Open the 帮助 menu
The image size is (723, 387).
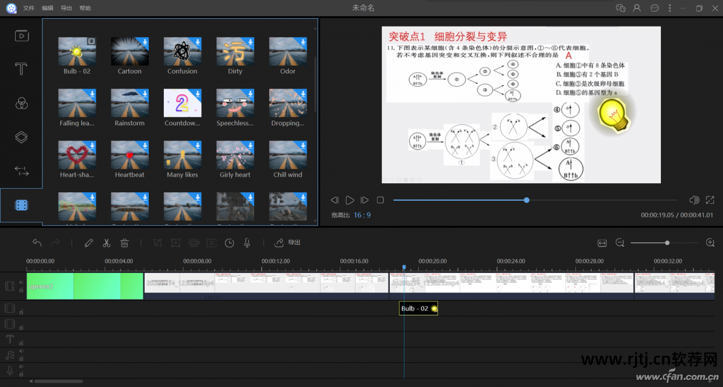86,8
